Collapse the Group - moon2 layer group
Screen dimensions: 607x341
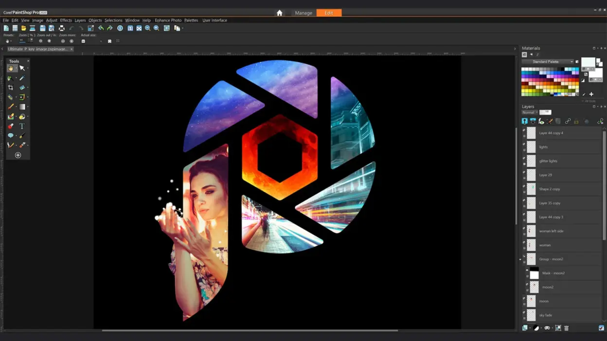point(520,260)
